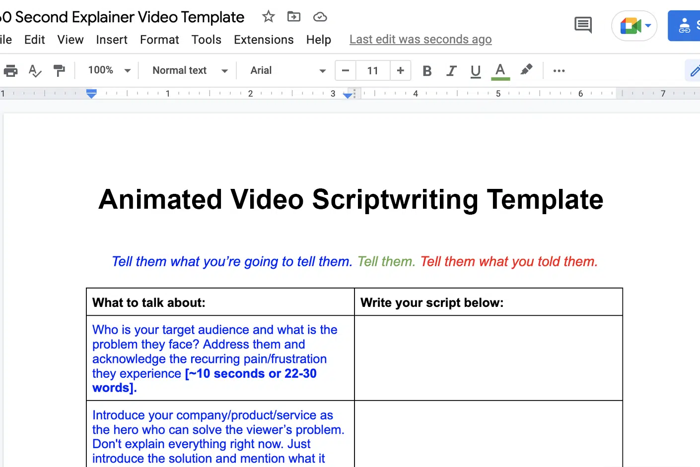Toggle italic formatting

click(451, 70)
